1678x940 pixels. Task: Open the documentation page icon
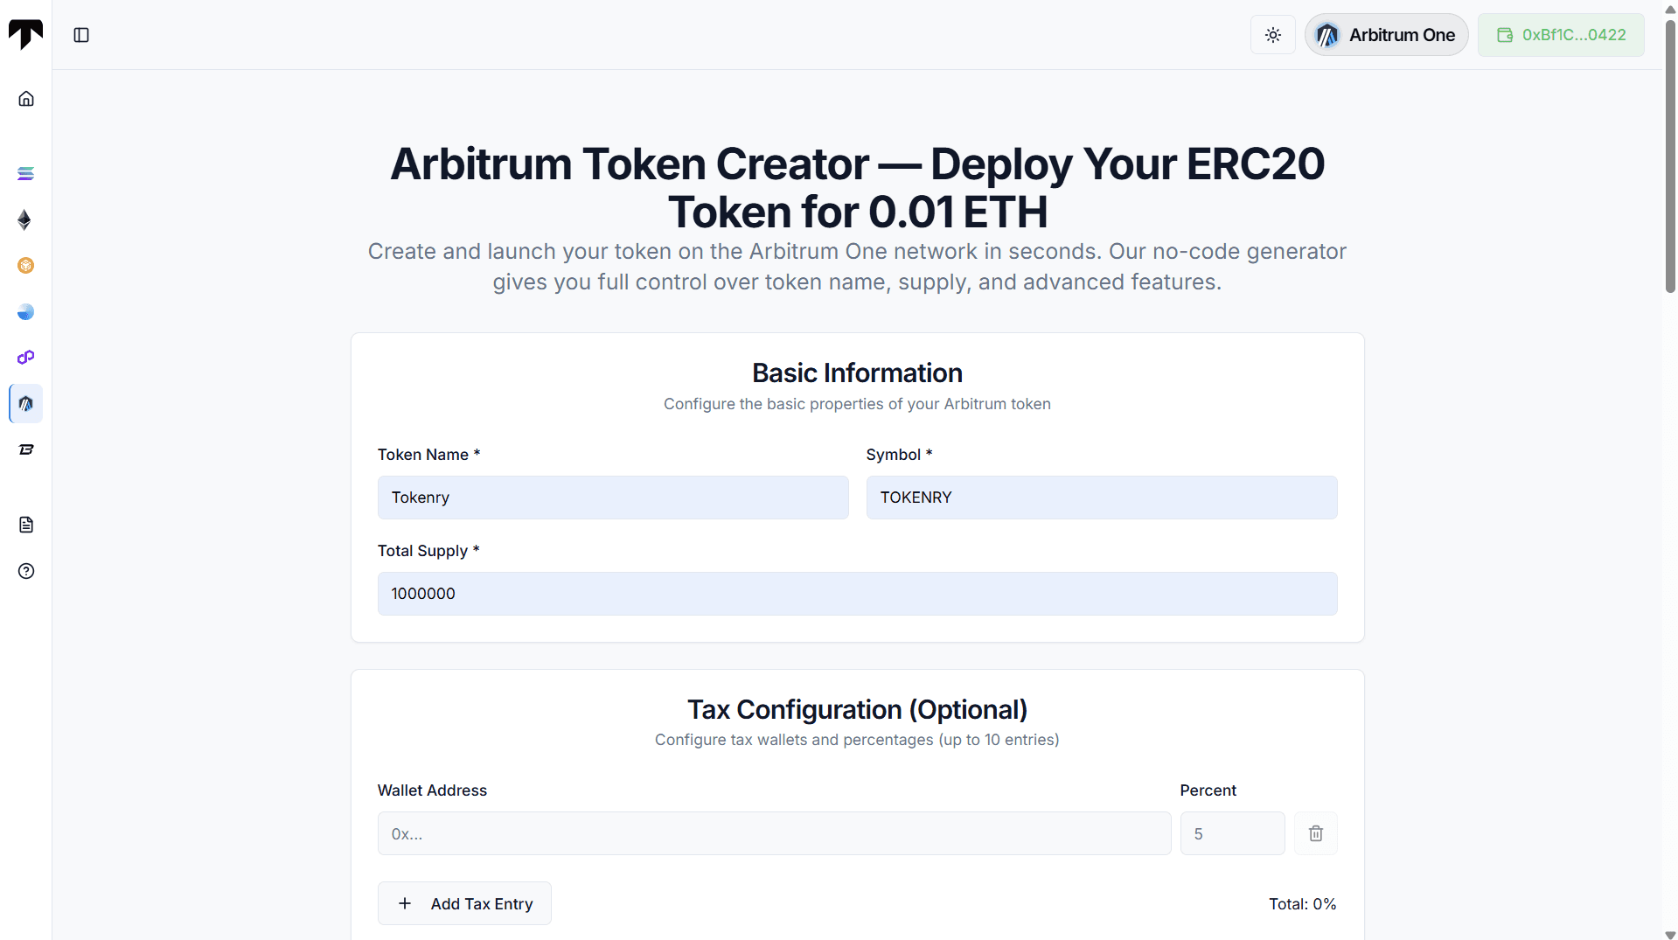(x=26, y=525)
